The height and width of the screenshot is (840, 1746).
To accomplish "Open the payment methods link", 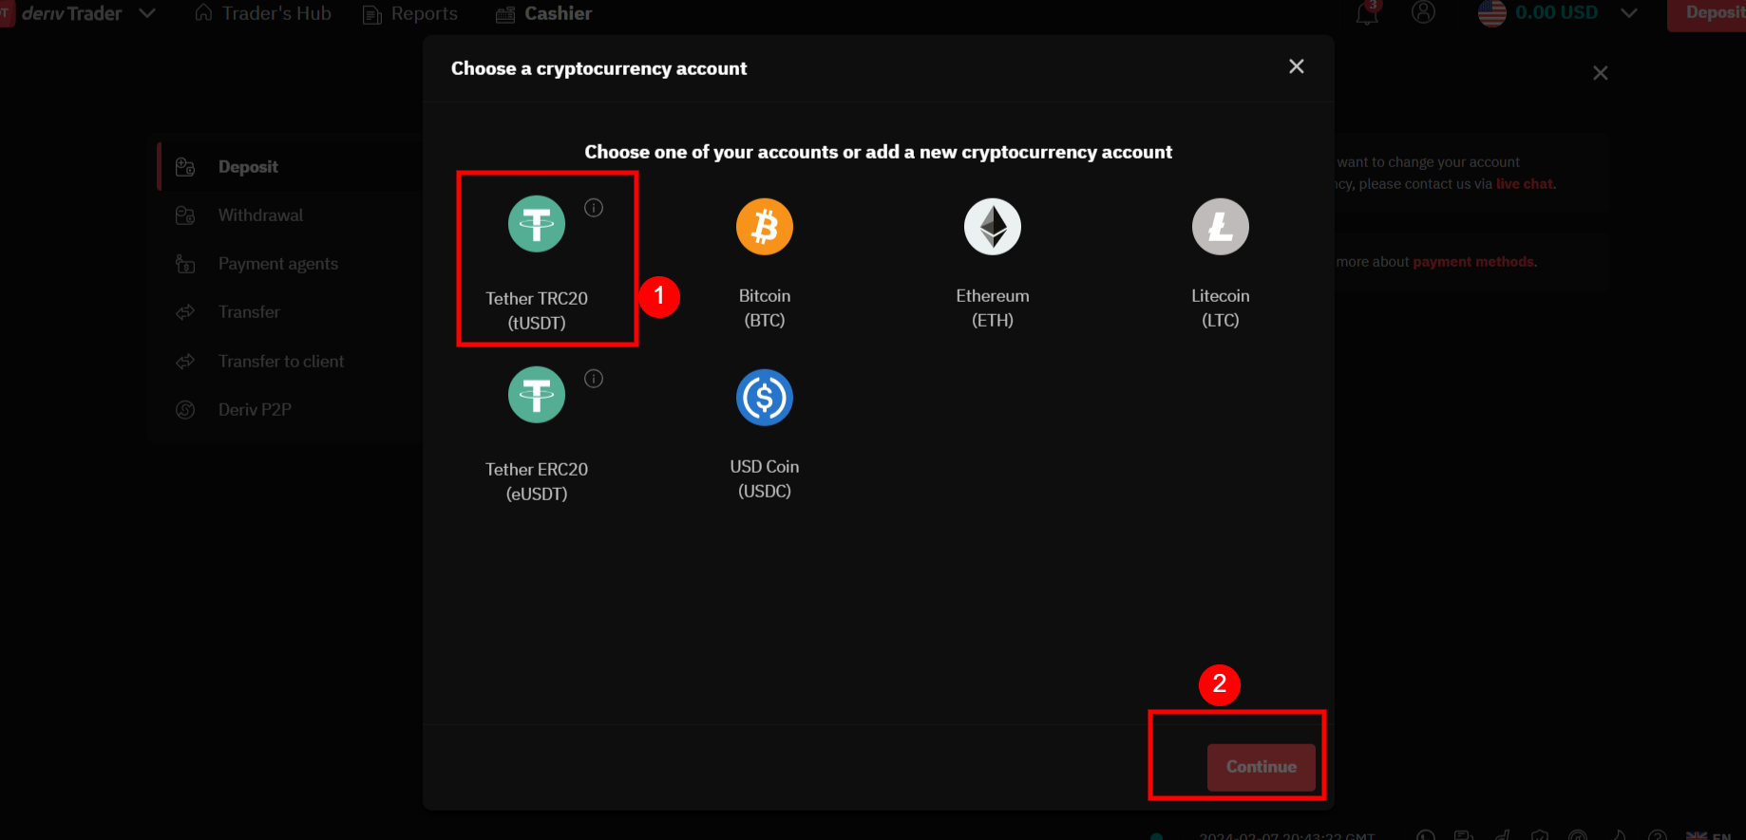I will (x=1473, y=262).
